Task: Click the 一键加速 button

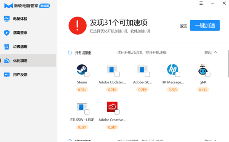Action: click(205, 26)
